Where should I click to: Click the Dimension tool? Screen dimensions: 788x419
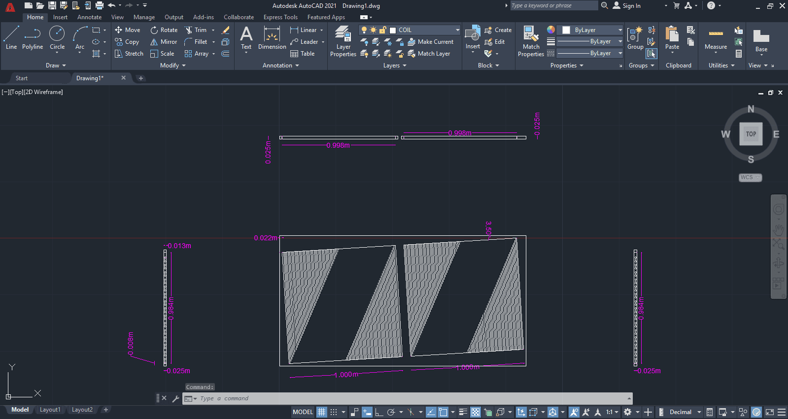tap(272, 38)
